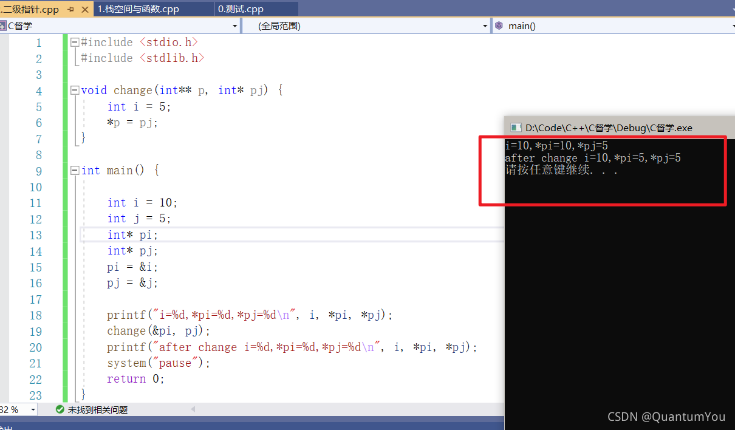The image size is (735, 430).
Task: Click line number 4
Action: pyautogui.click(x=39, y=91)
